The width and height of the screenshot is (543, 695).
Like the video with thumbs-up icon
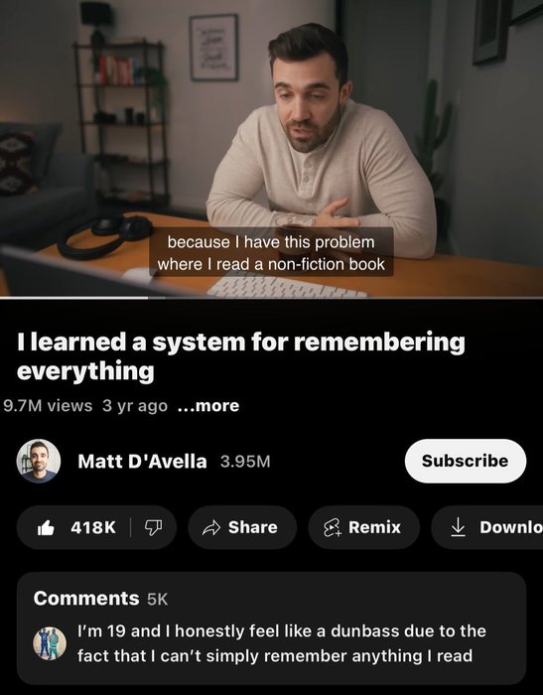(46, 527)
